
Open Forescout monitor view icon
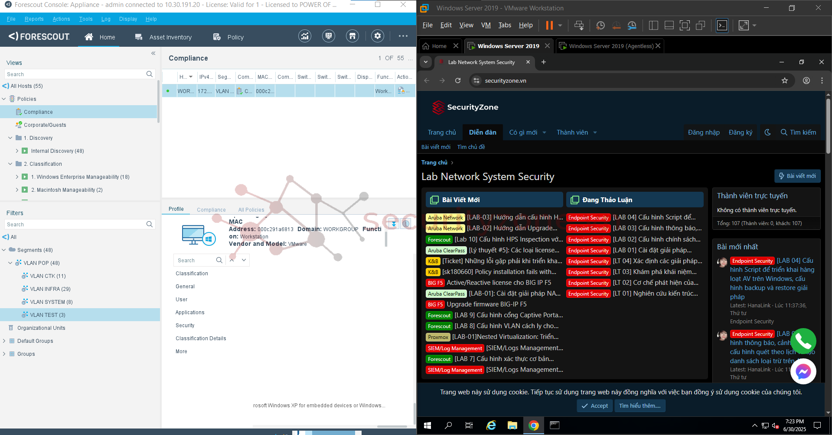[329, 36]
